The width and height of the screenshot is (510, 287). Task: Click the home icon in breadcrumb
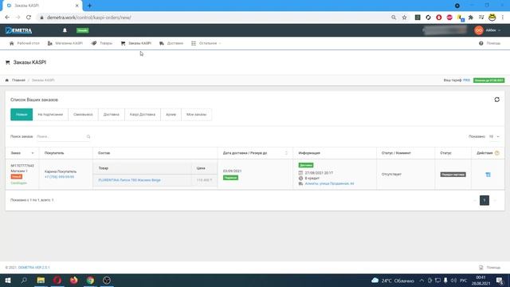[7, 80]
